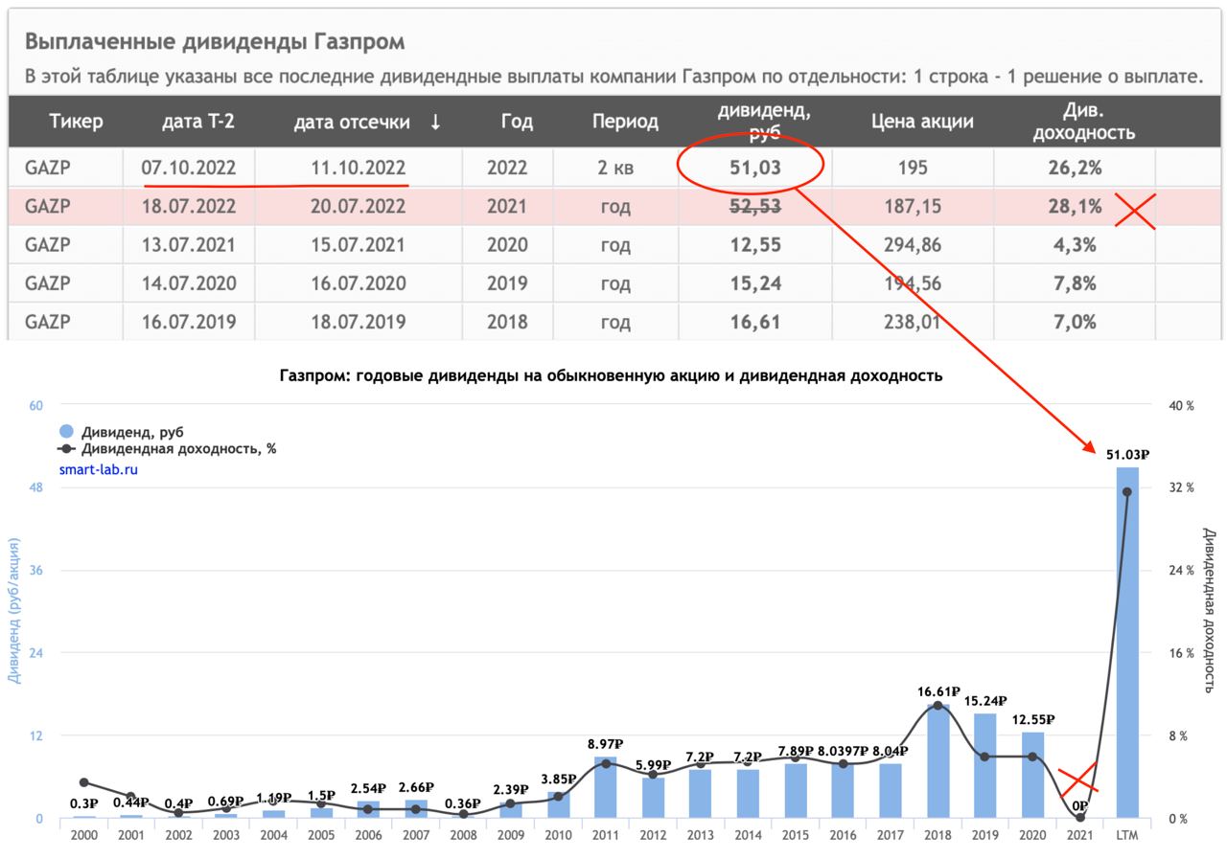Select the 2020 bar labeled 12.55₽
Image resolution: width=1227 pixels, height=859 pixels.
click(x=1032, y=775)
